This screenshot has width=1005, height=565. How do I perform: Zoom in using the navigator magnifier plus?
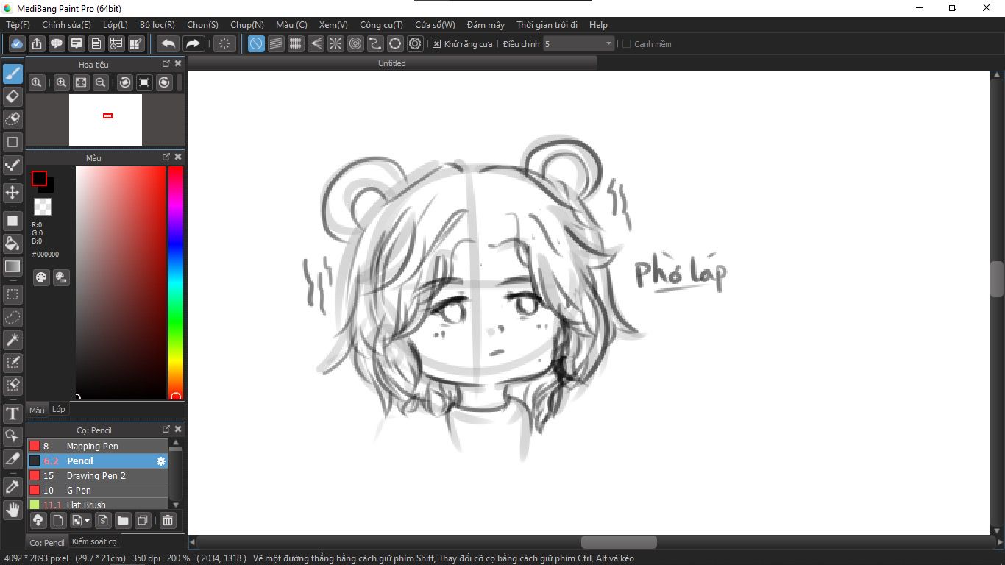62,83
